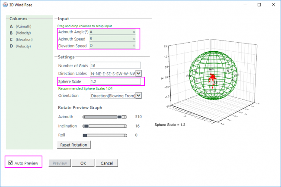
Task: Click the 'Drag and drop columns' hint text
Action: tap(85, 26)
